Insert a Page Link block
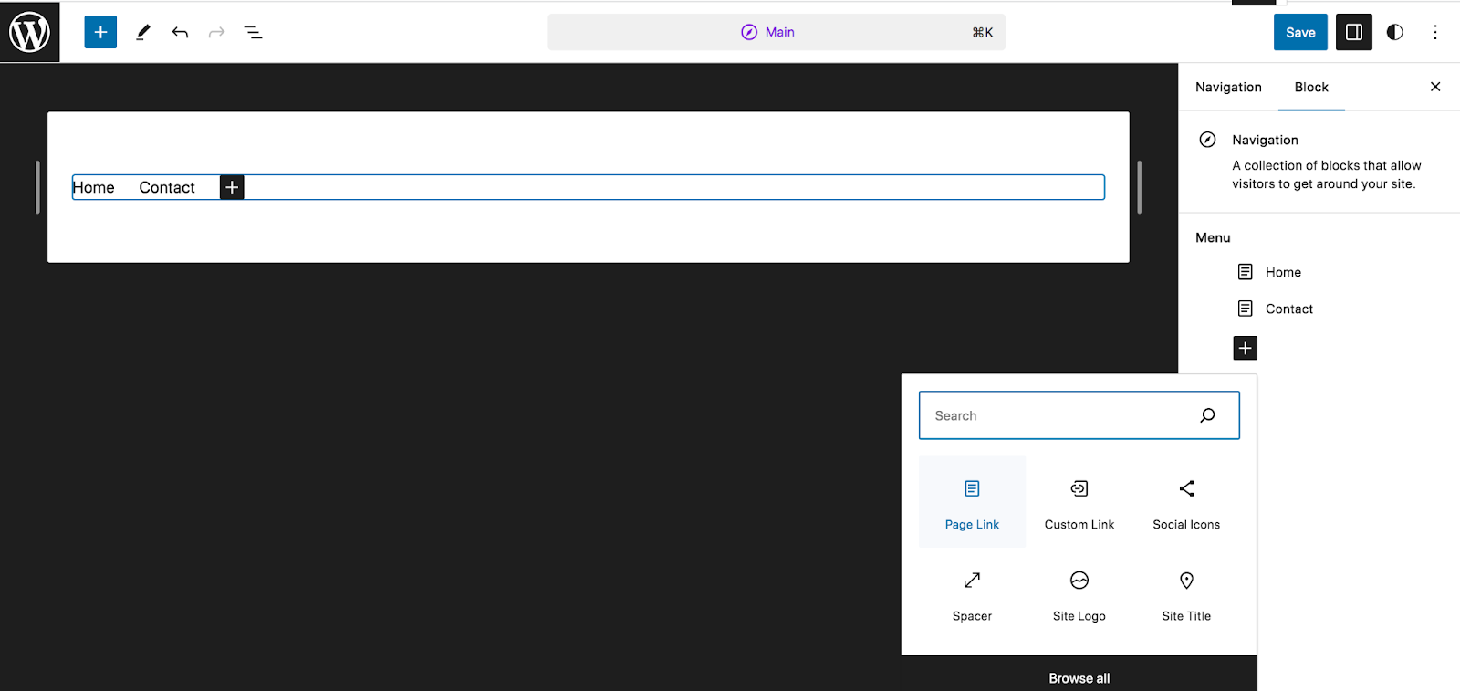 (972, 502)
